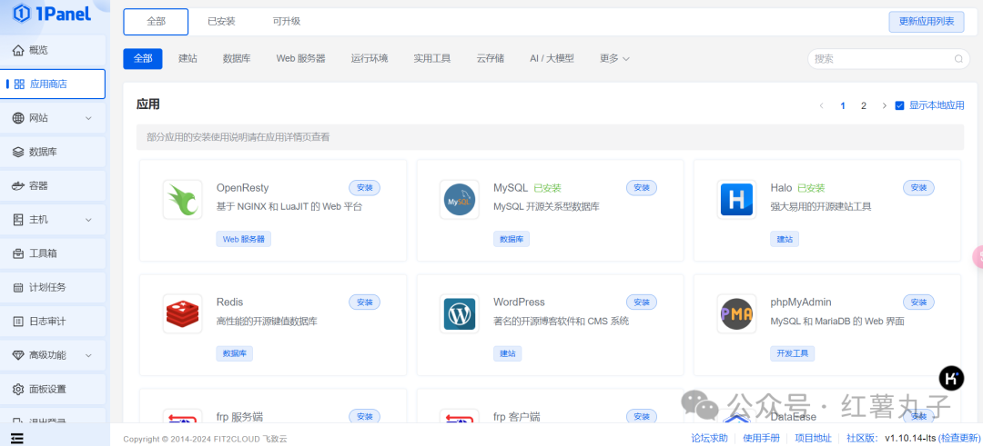Viewport: 983px width, 446px height.
Task: Click phpMyAdmin's 开发工具 tag
Action: (793, 353)
